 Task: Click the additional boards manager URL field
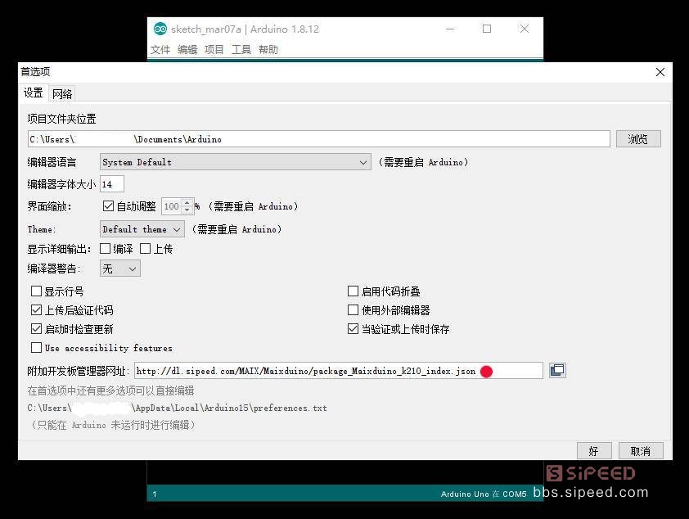pyautogui.click(x=338, y=371)
